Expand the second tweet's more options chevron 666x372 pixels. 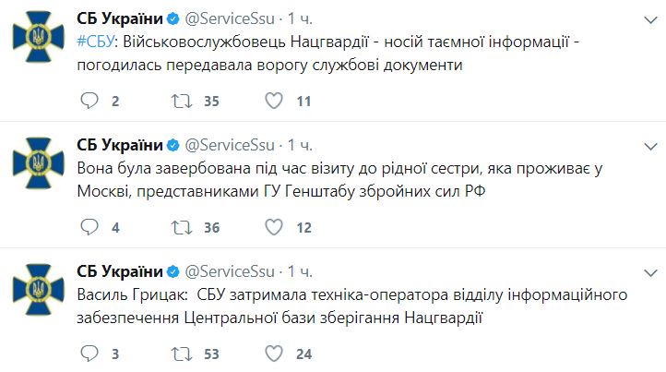point(650,147)
